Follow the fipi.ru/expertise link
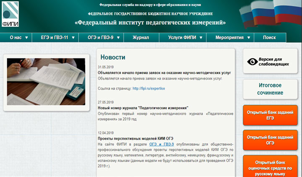This screenshot has width=302, height=177. pos(148,88)
